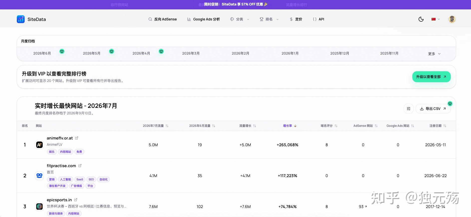
Task: Click the SiteData brand name
Action: pyautogui.click(x=37, y=19)
